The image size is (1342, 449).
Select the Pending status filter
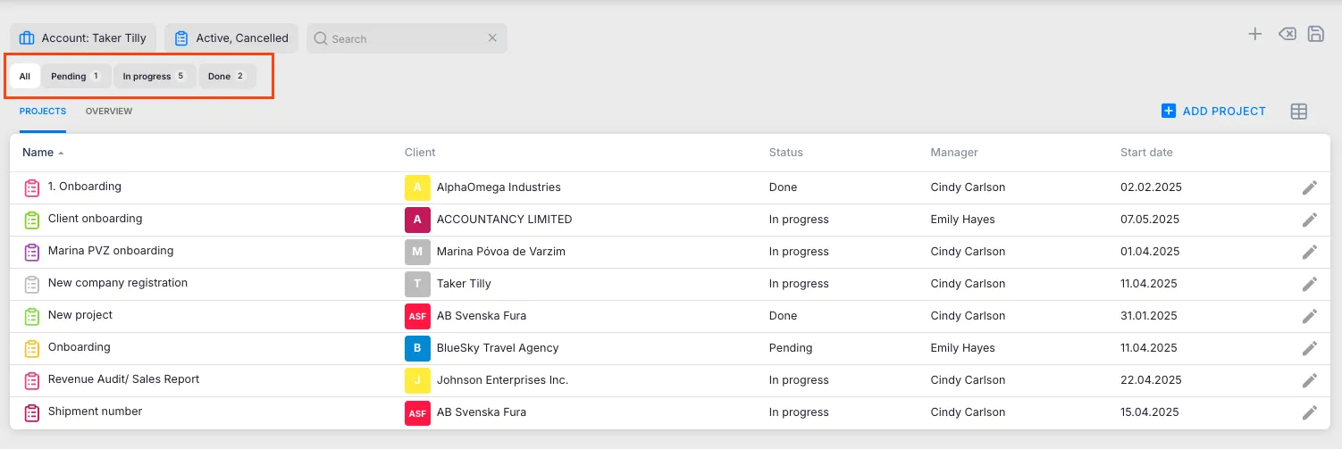click(x=75, y=77)
